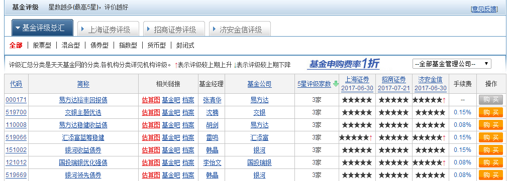
Task: Open fund code 121012
Action: [16, 162]
